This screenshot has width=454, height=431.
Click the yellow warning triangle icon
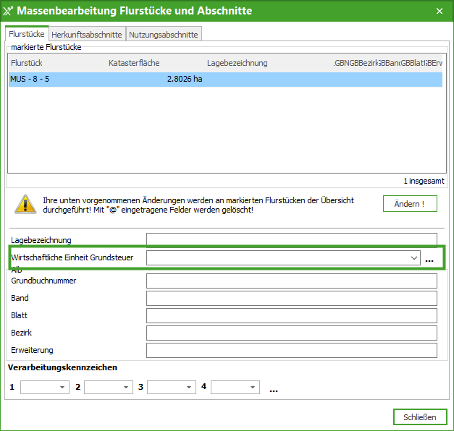[x=25, y=204]
